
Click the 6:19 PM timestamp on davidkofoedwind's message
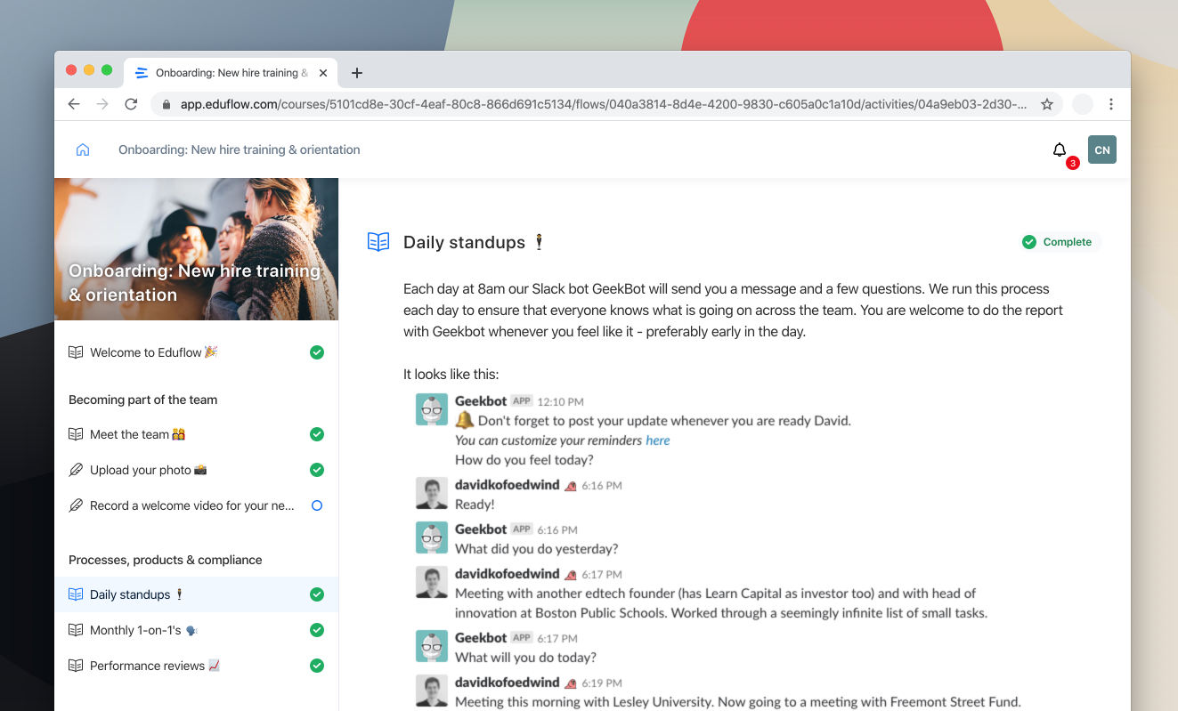(x=602, y=683)
